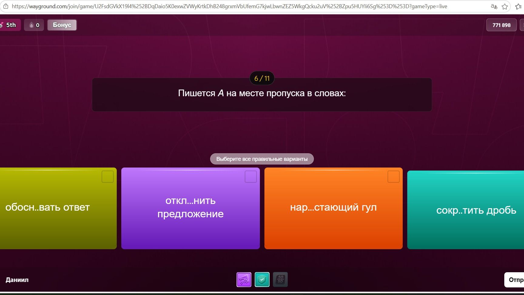
Task: Check the box on нар...стающий гул
Action: [394, 177]
